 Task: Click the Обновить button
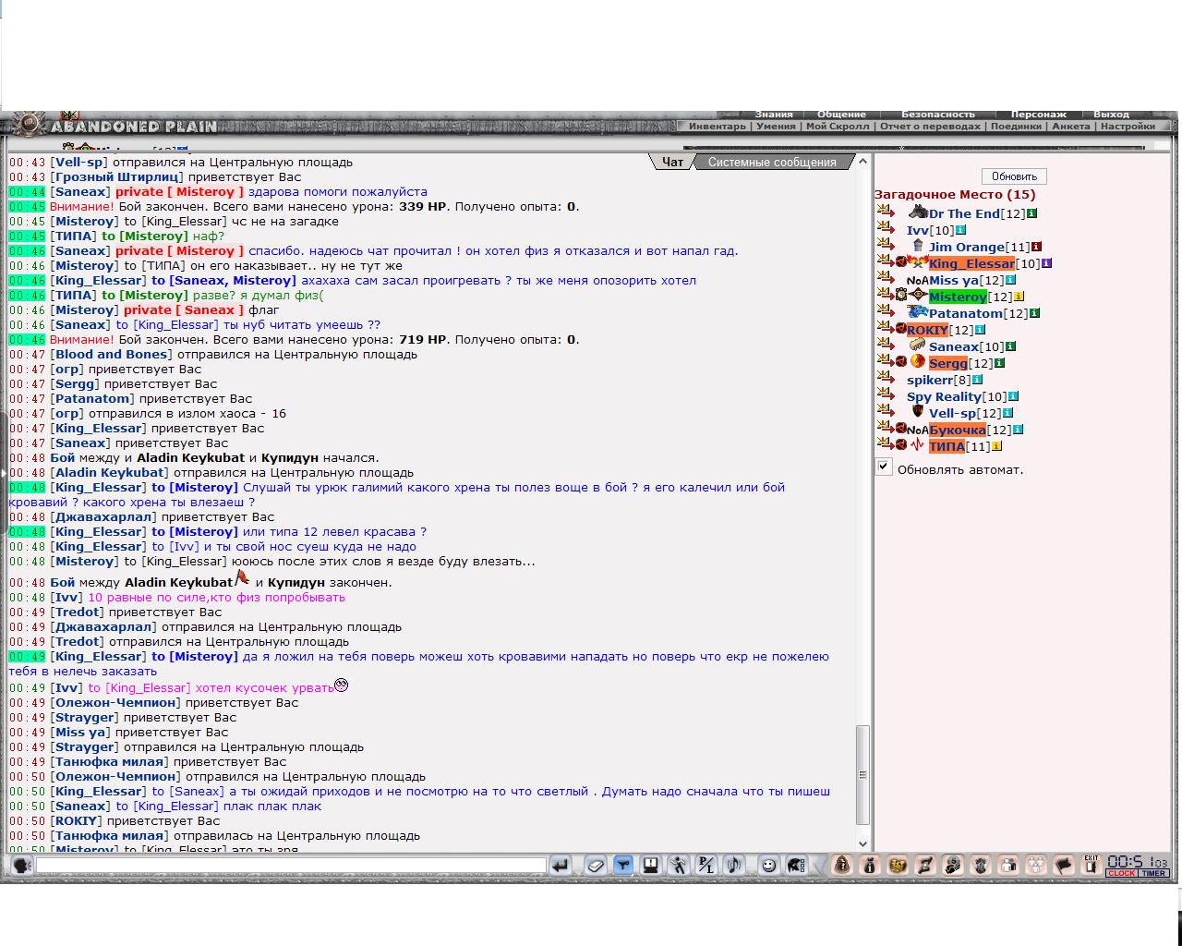pyautogui.click(x=1014, y=176)
